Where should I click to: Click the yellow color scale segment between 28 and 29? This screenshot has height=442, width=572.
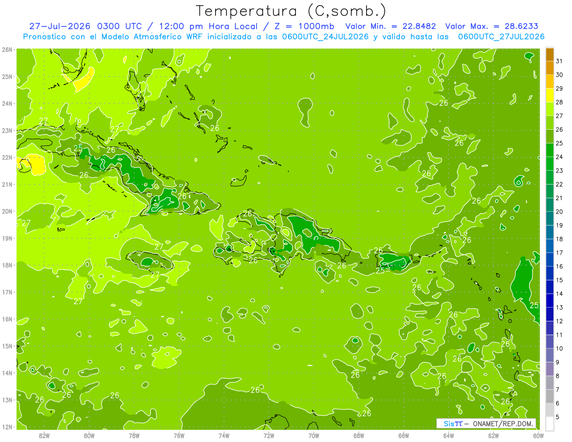point(550,95)
